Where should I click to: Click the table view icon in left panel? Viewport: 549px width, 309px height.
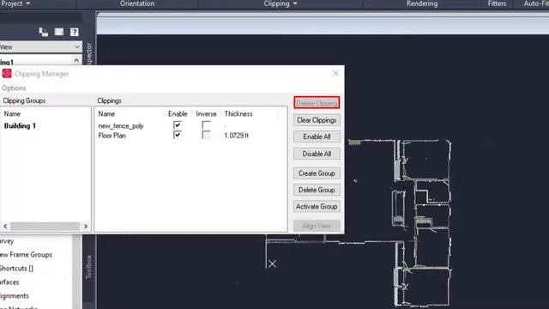tap(59, 33)
